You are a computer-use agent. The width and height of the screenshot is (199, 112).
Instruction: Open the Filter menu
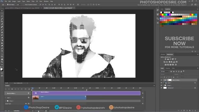click(33, 1)
